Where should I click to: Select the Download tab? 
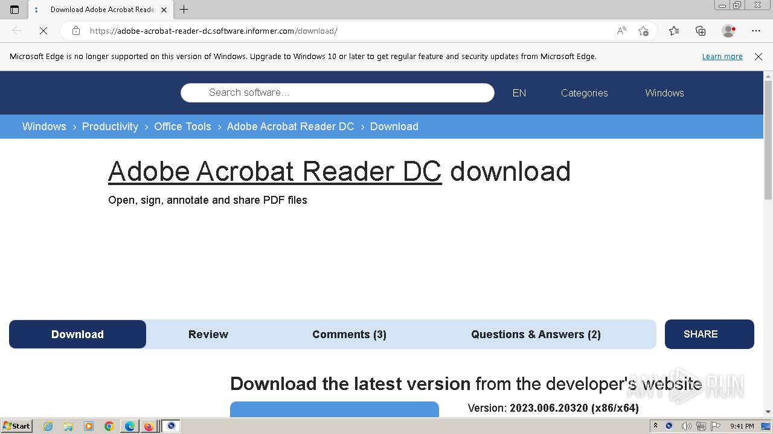[x=77, y=335]
